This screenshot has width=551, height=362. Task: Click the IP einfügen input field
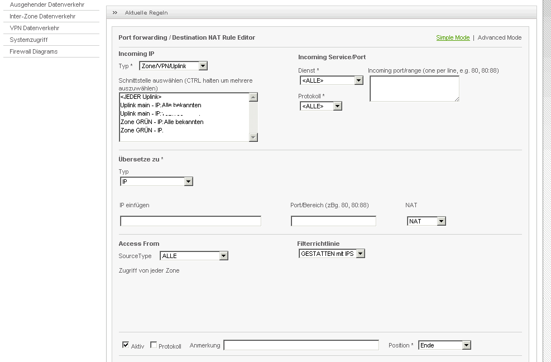(x=190, y=221)
